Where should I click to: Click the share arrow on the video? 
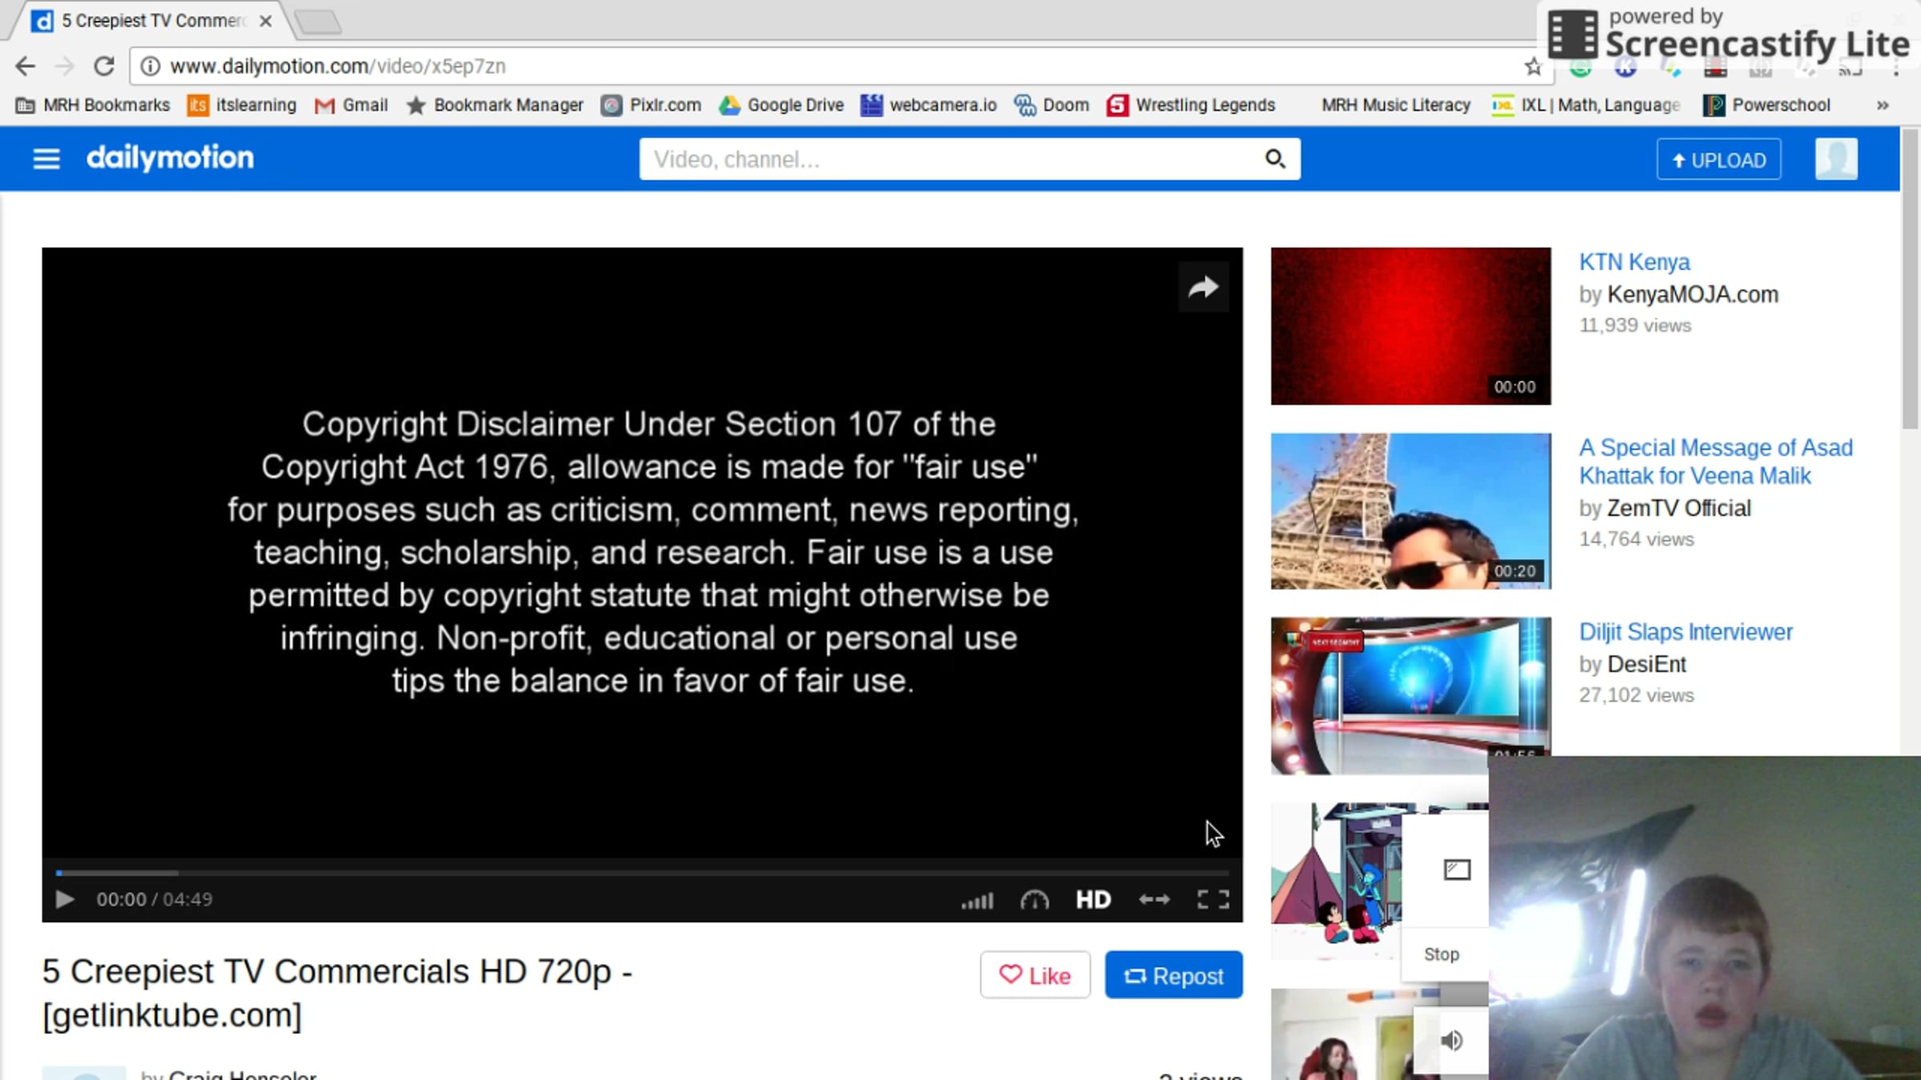[1202, 287]
